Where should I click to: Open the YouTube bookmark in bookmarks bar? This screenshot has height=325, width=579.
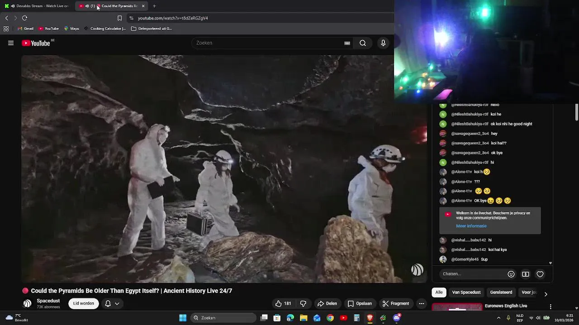click(x=49, y=28)
